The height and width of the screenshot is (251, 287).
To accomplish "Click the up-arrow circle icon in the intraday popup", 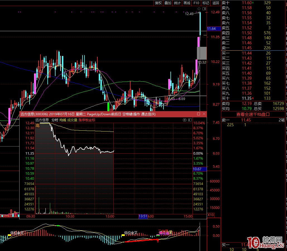I will pyautogui.click(x=184, y=120).
